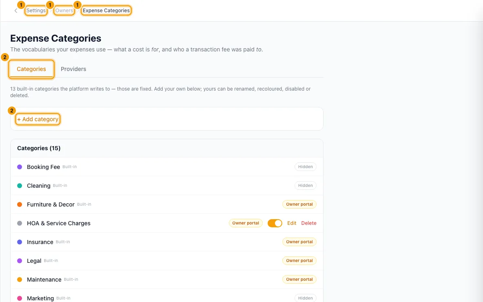Open the Settings breadcrumb link

(x=36, y=11)
